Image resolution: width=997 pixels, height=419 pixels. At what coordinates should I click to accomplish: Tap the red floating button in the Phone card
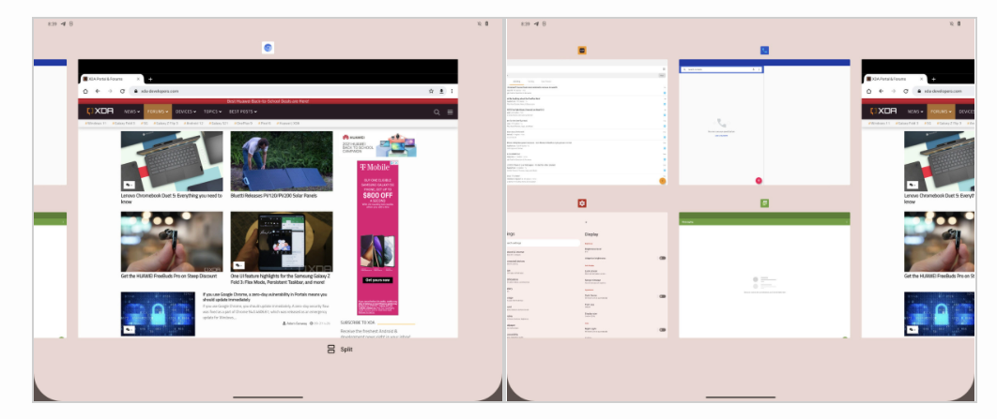click(x=758, y=181)
